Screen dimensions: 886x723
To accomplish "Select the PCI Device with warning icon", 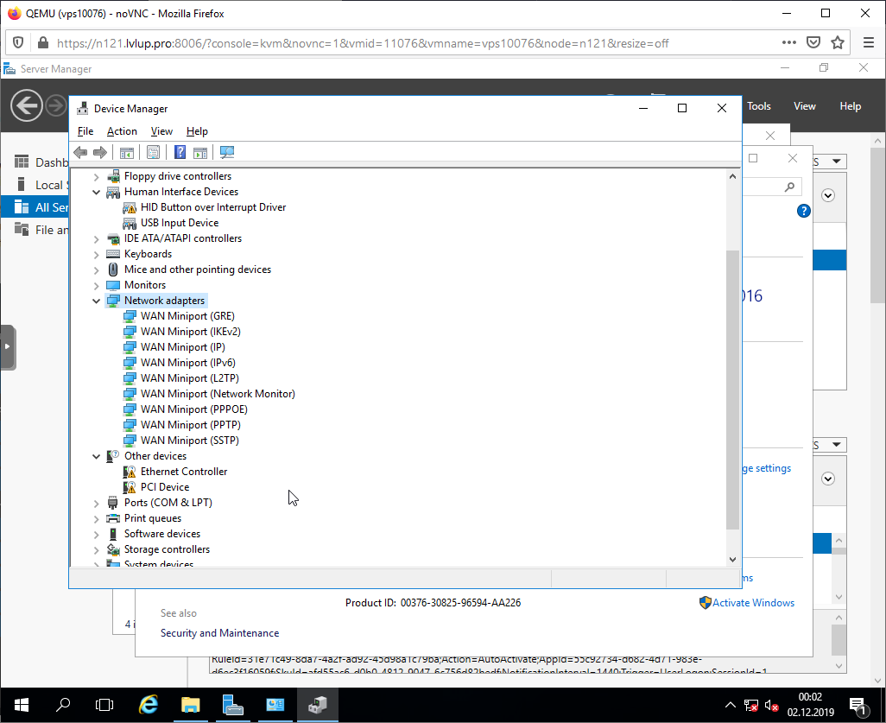I will tap(164, 487).
